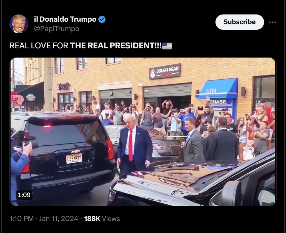Click the American flag emoji in post
The image size is (286, 233).
[167, 46]
